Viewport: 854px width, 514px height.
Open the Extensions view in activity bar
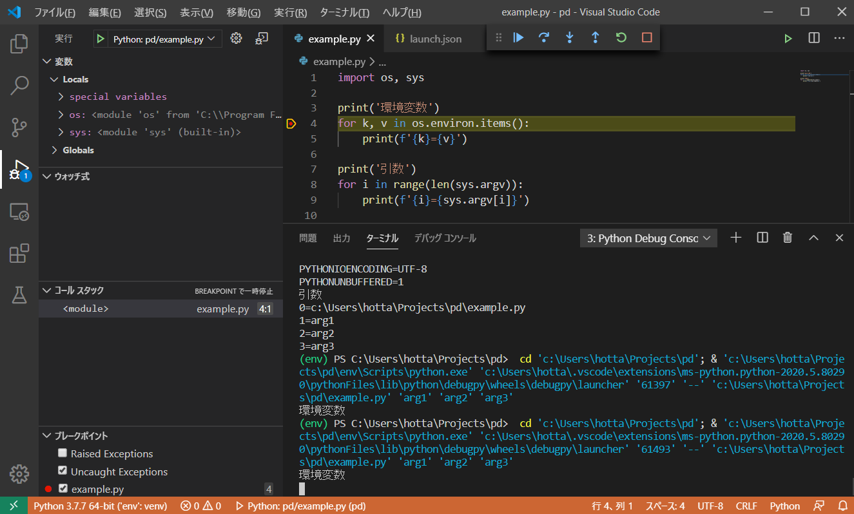click(19, 253)
